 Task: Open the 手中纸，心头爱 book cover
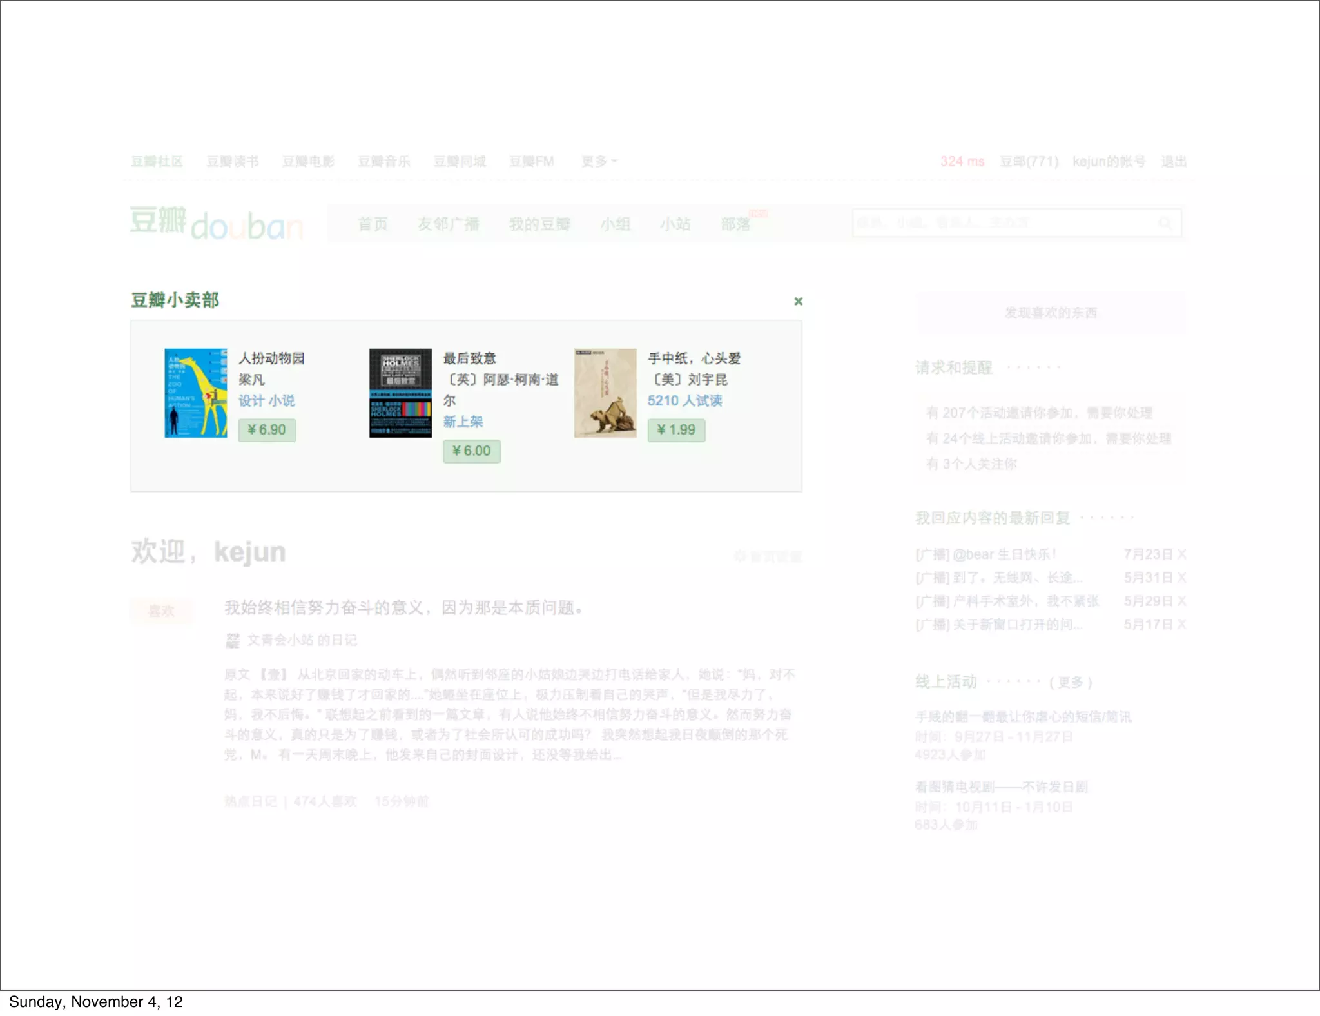605,393
